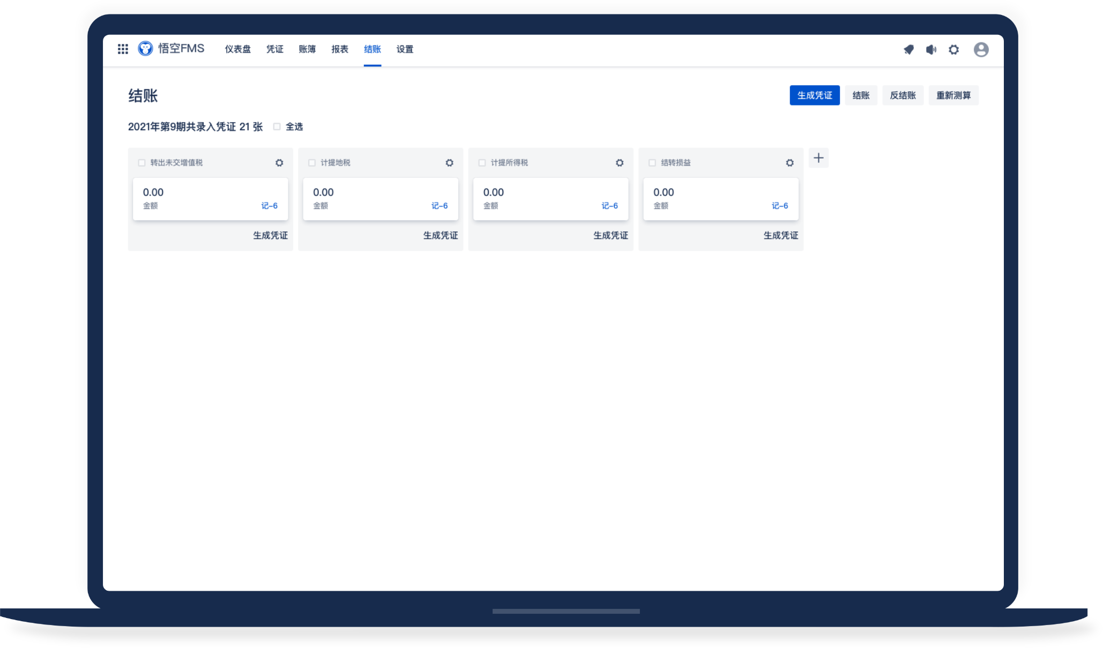Open the user avatar profile
Image resolution: width=1103 pixels, height=648 pixels.
(981, 50)
